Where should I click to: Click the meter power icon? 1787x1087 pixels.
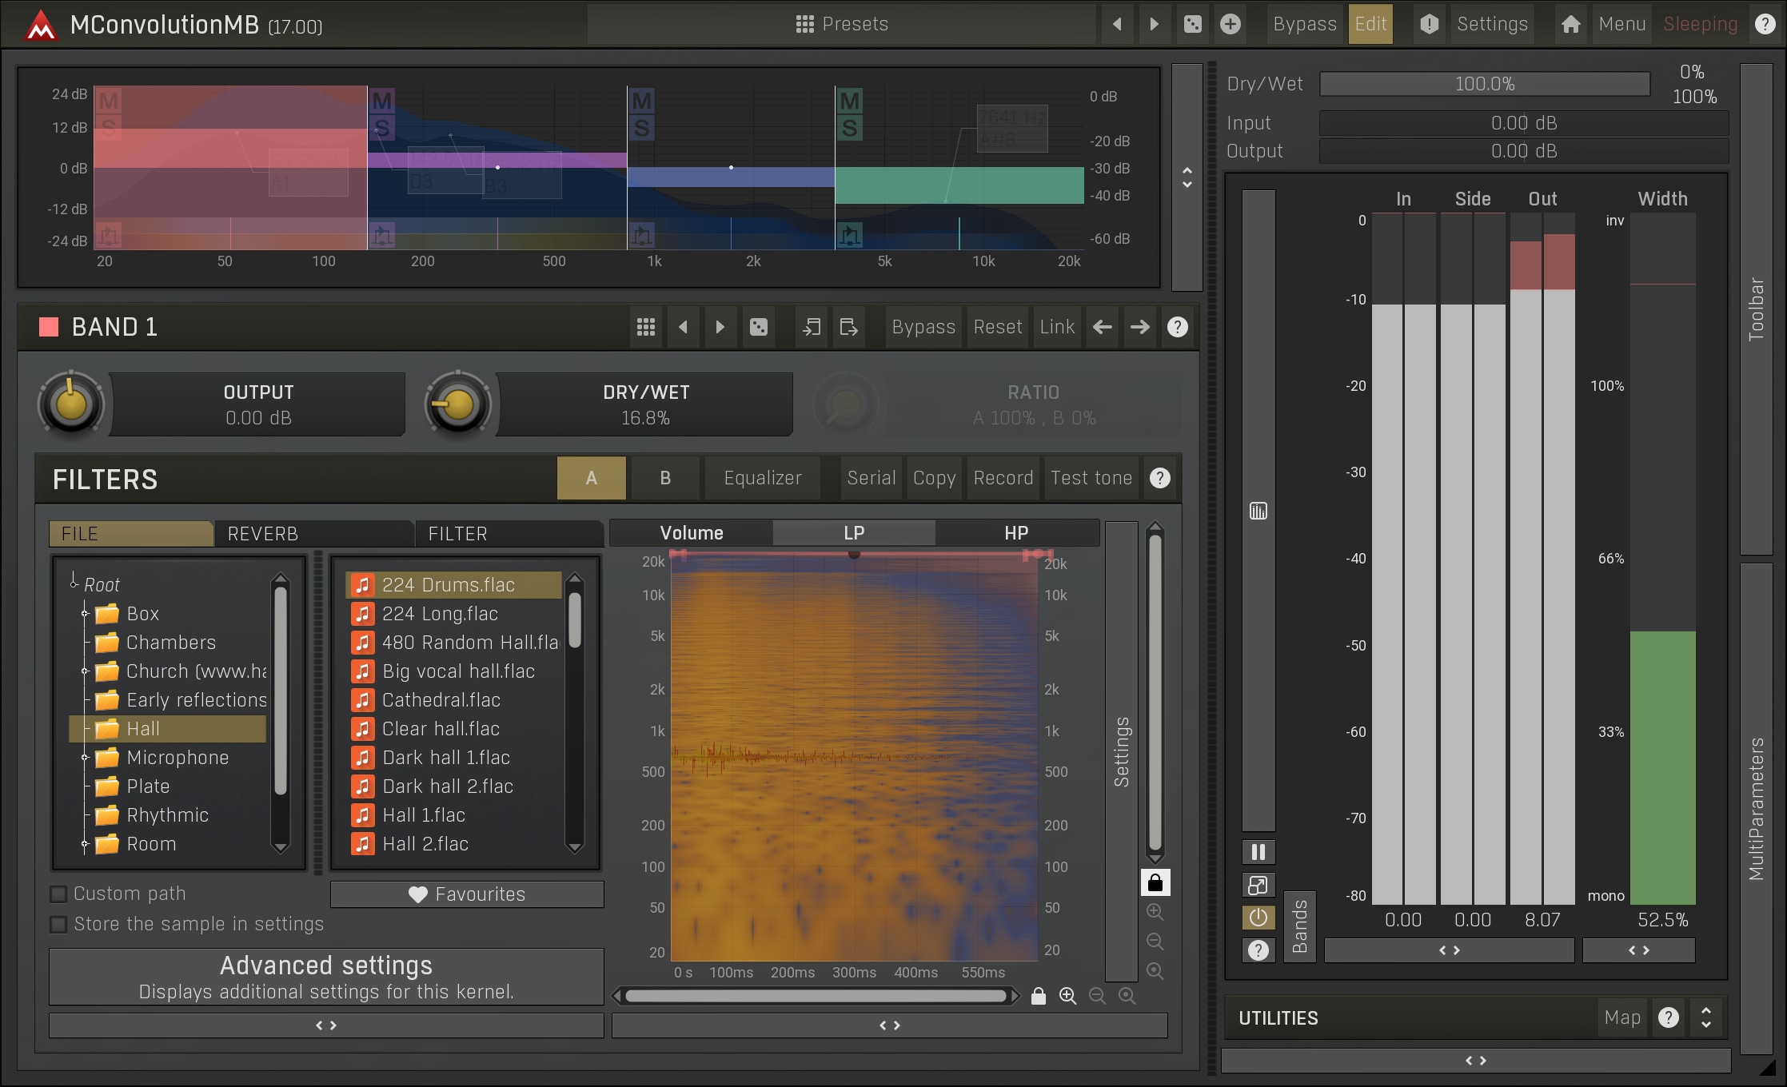[1258, 917]
